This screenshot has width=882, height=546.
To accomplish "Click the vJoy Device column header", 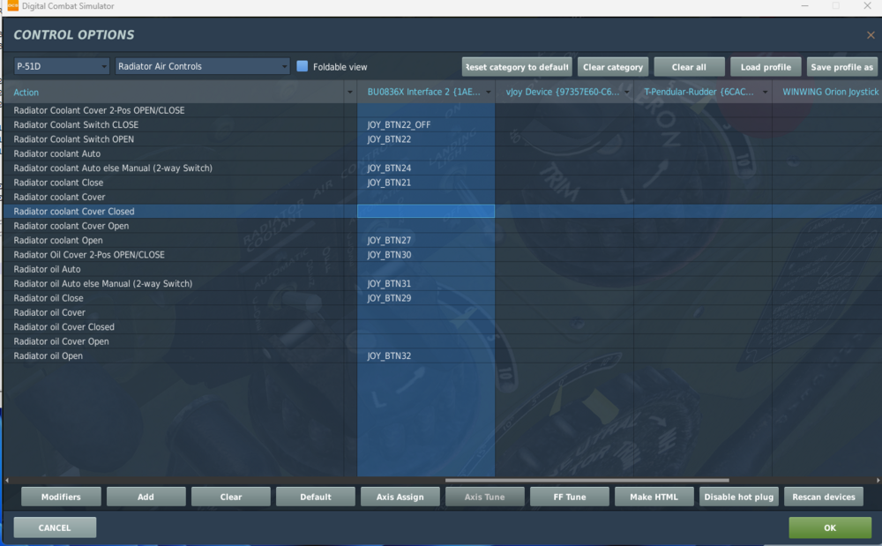I will point(563,93).
